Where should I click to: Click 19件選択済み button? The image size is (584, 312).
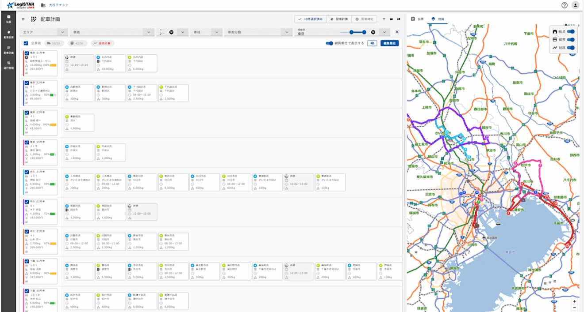[310, 19]
